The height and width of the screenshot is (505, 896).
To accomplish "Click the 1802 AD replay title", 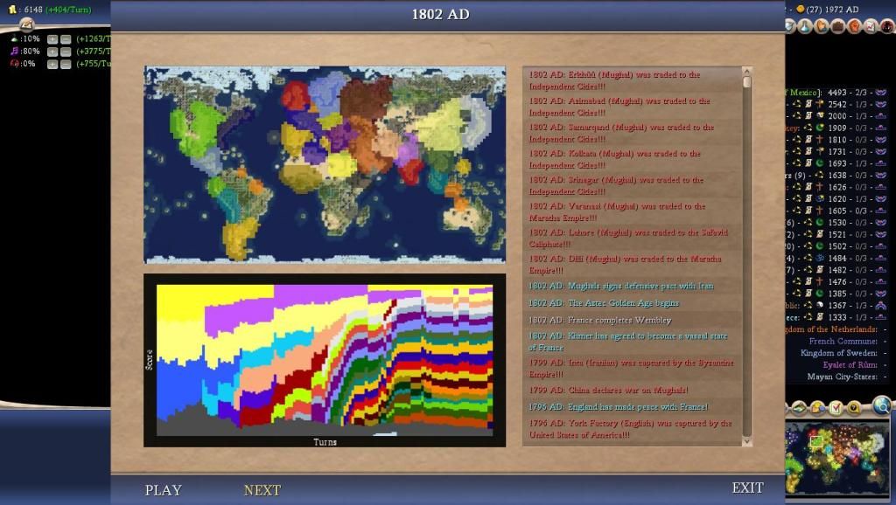I will pyautogui.click(x=441, y=14).
